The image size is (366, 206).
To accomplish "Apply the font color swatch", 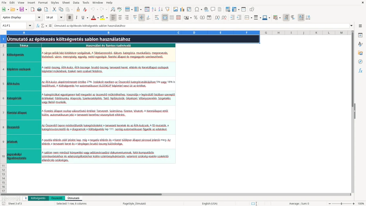I will pos(94,18).
